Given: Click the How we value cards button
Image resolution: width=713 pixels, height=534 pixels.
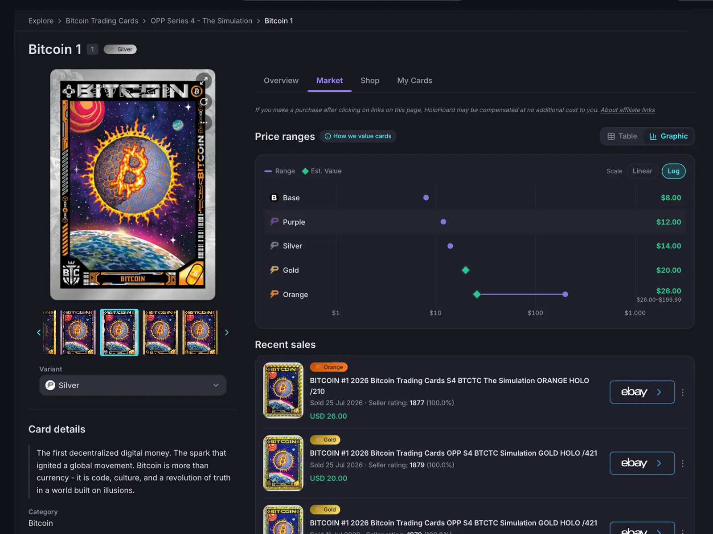Looking at the screenshot, I should point(358,136).
